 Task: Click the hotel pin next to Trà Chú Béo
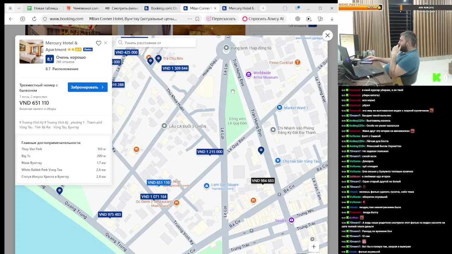(x=159, y=59)
